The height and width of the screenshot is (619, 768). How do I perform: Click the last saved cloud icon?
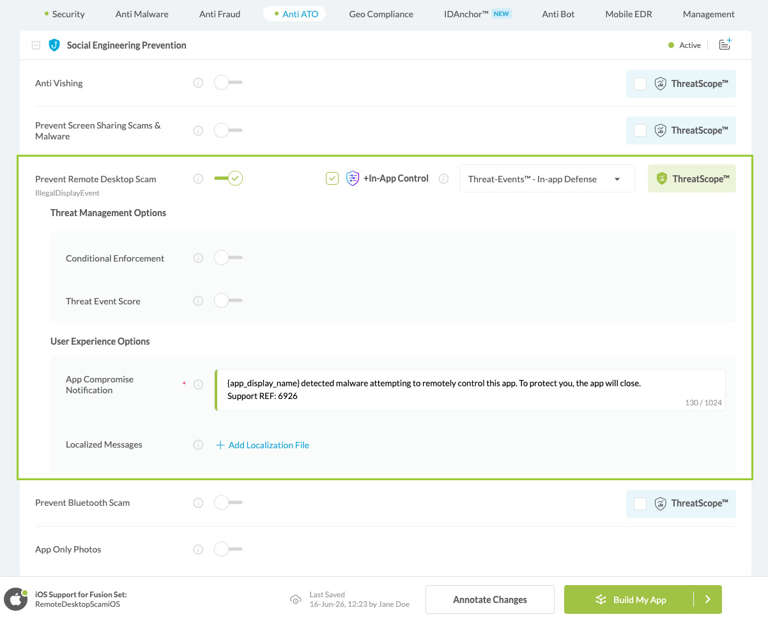tap(295, 600)
